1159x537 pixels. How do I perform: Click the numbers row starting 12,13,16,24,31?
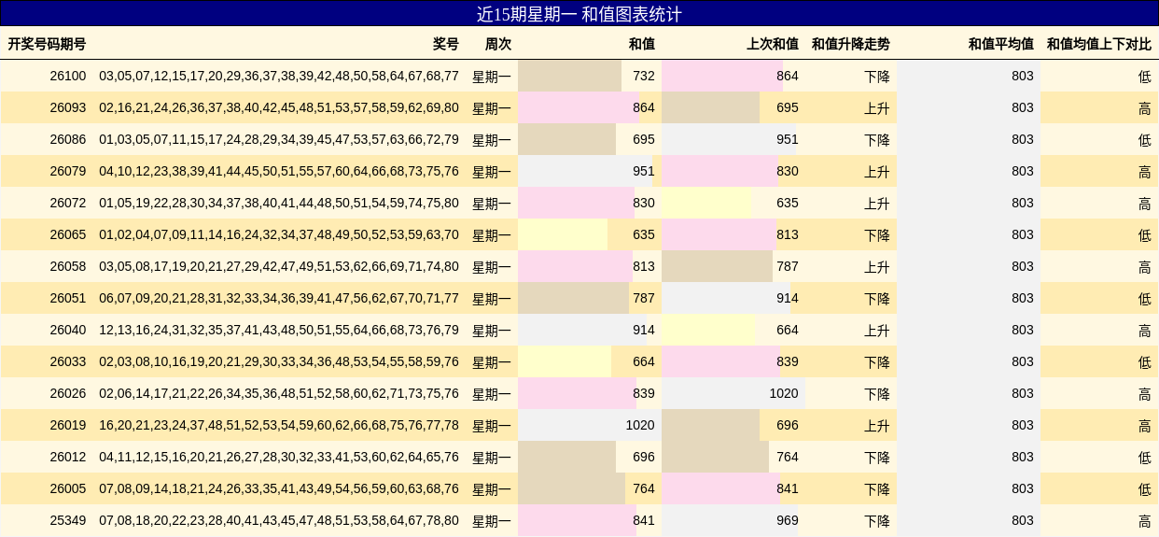click(279, 330)
